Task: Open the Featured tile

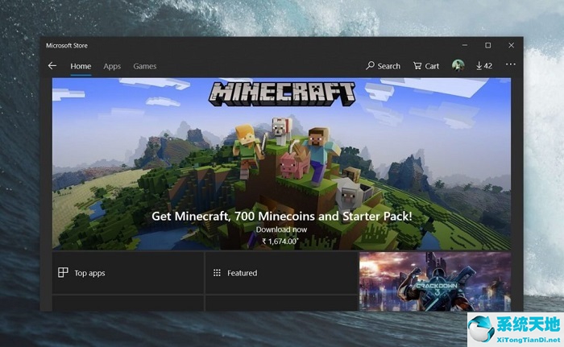Action: point(281,273)
